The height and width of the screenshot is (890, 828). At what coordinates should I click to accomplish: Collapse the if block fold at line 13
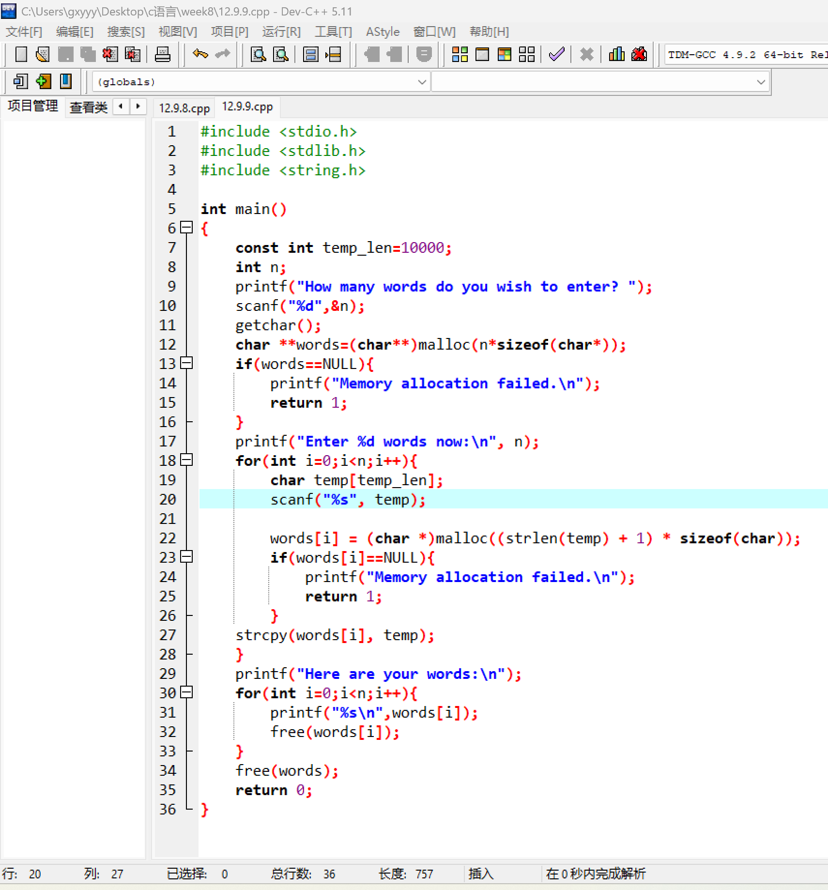point(186,363)
